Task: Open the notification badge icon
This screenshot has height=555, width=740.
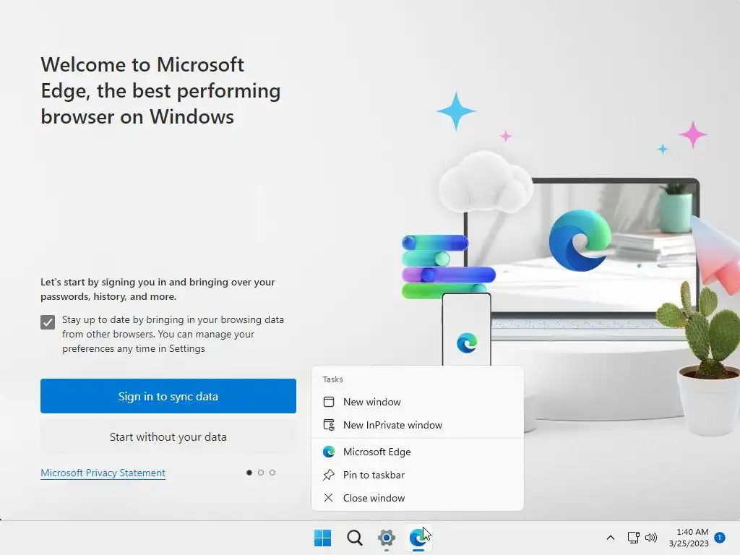Action: click(720, 538)
